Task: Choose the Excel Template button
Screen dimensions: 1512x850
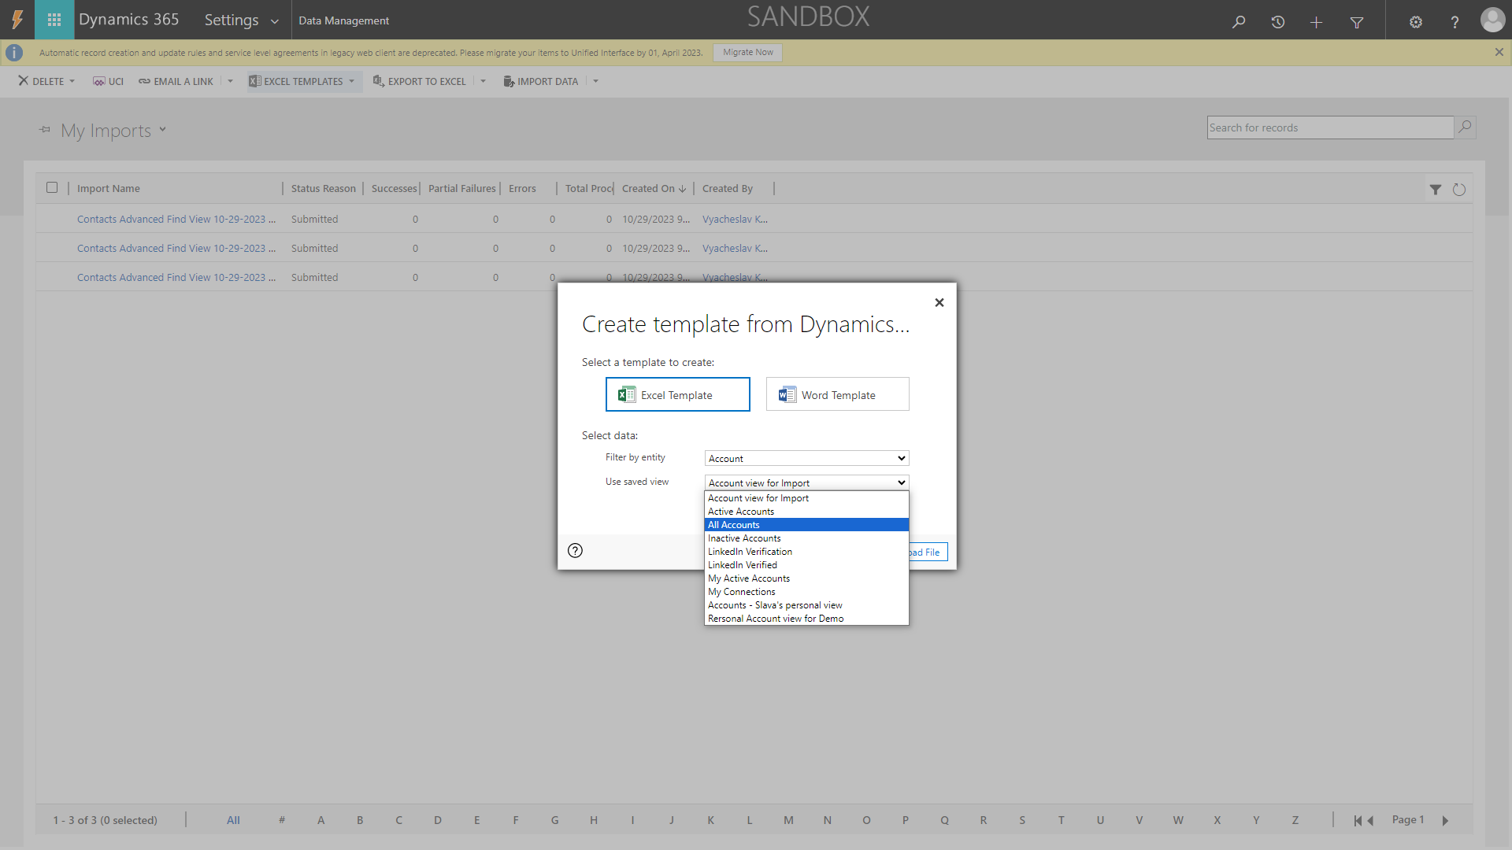Action: [x=677, y=394]
